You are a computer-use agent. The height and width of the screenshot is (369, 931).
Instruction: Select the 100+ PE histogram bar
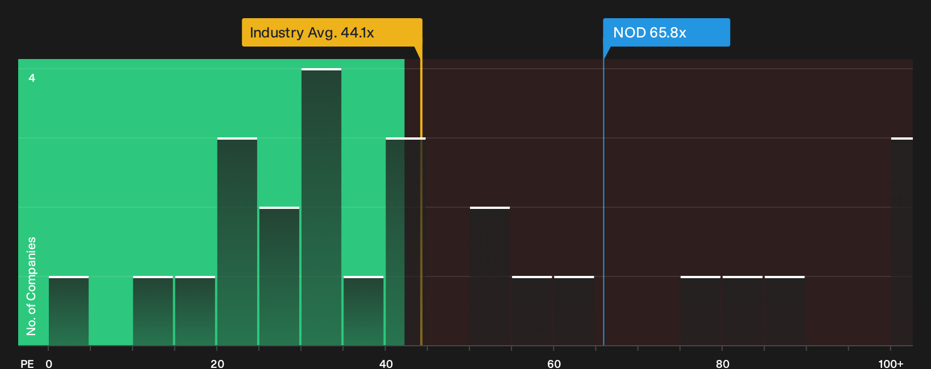click(x=902, y=241)
